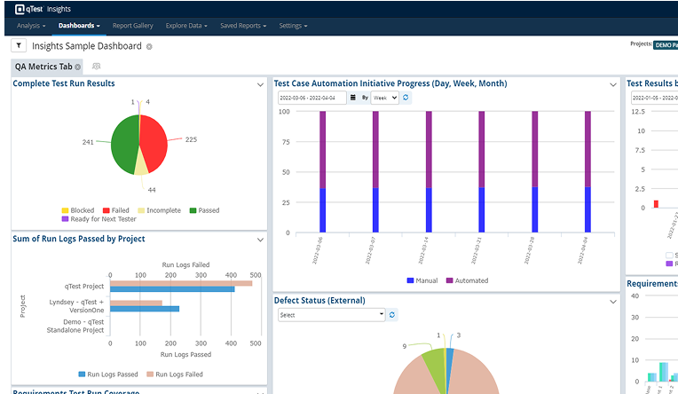
Task: Select the QA Metrics Tab
Action: [x=43, y=67]
